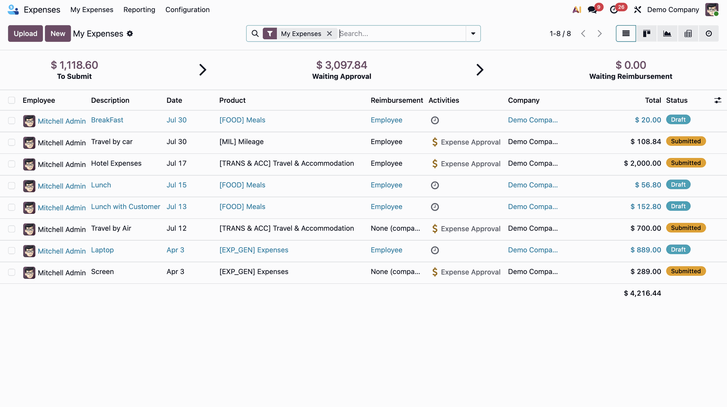Switch to list view
The image size is (727, 407).
click(626, 34)
